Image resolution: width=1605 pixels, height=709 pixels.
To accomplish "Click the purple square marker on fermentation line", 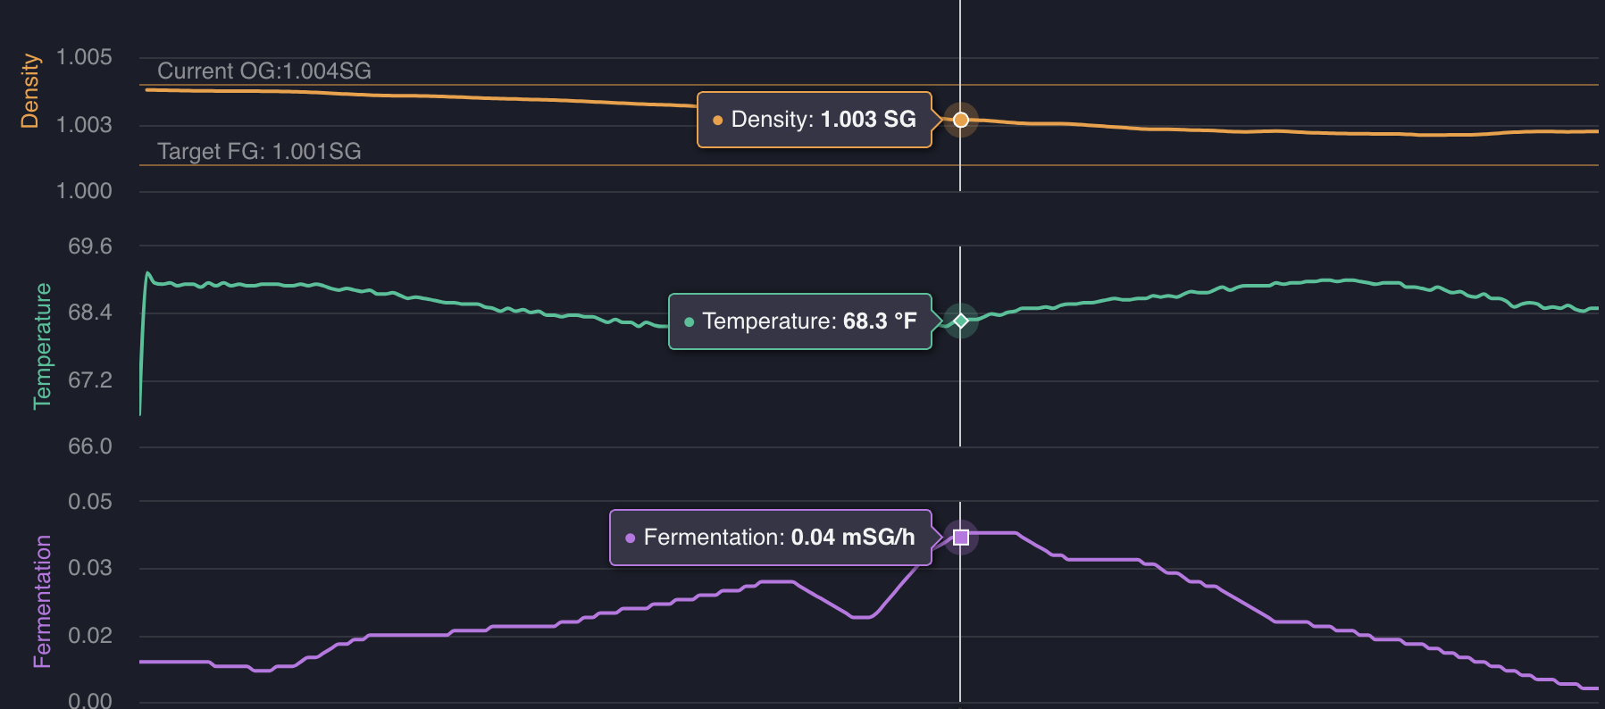I will coord(960,537).
